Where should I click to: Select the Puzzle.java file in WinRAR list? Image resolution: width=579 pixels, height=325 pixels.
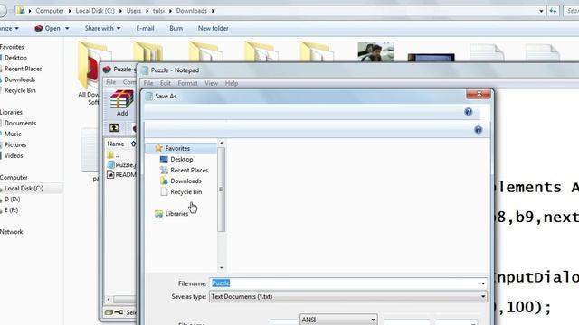tap(121, 164)
